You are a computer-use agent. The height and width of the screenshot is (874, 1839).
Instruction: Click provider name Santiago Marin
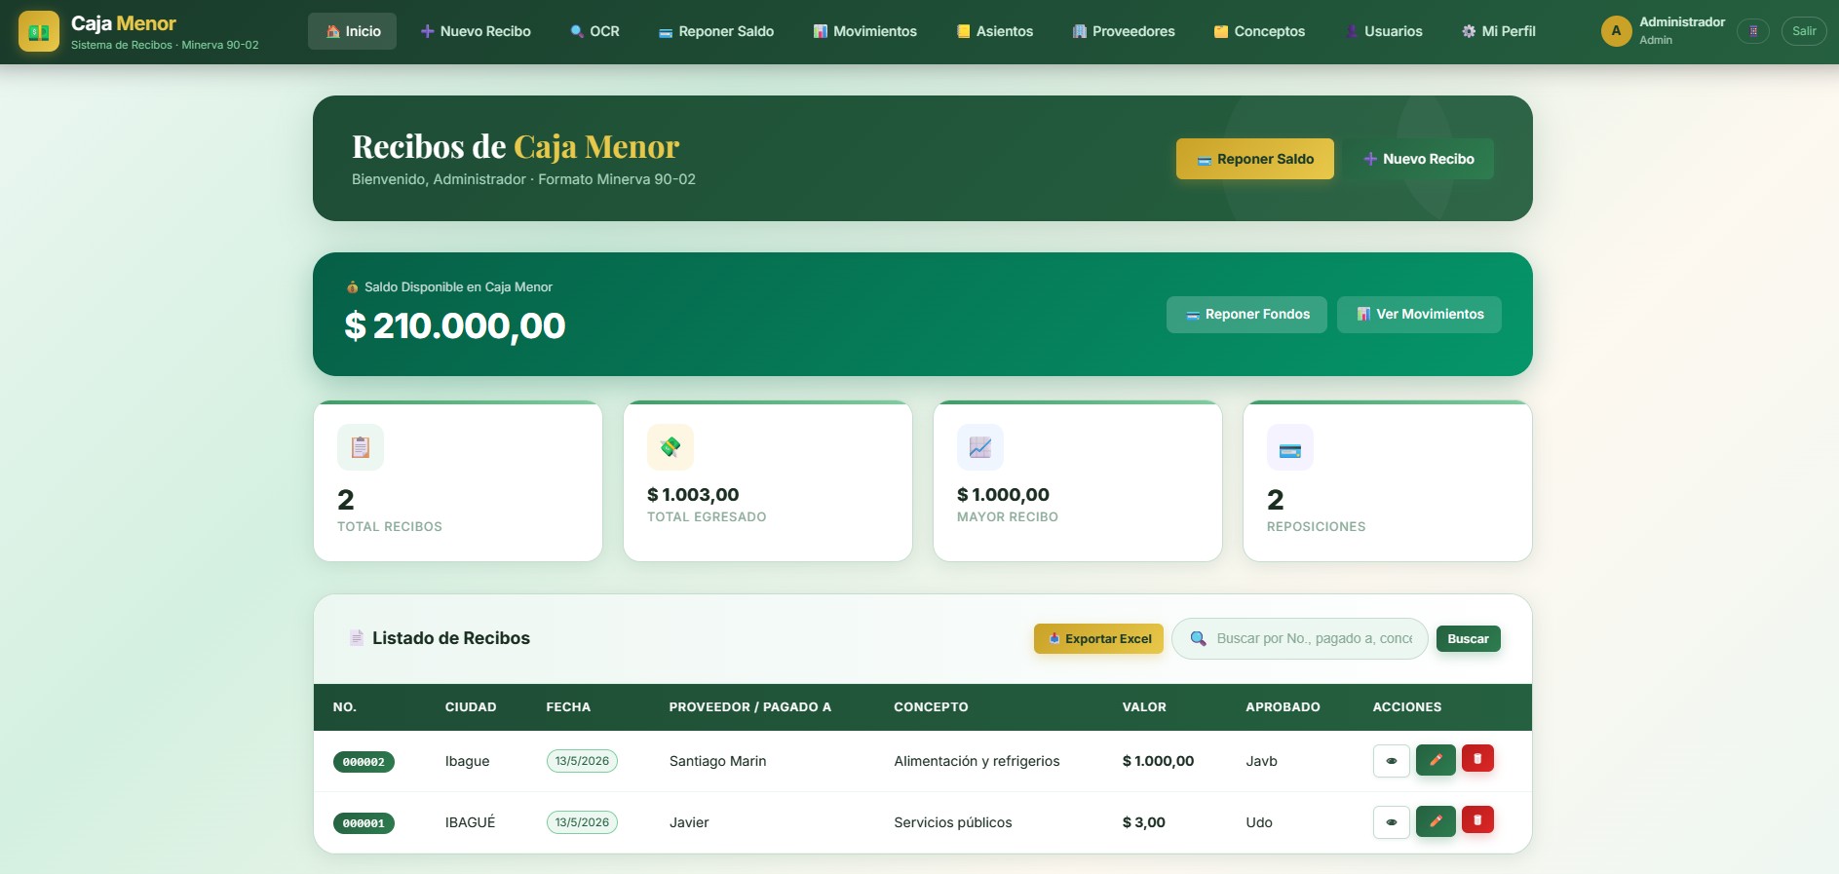click(717, 761)
